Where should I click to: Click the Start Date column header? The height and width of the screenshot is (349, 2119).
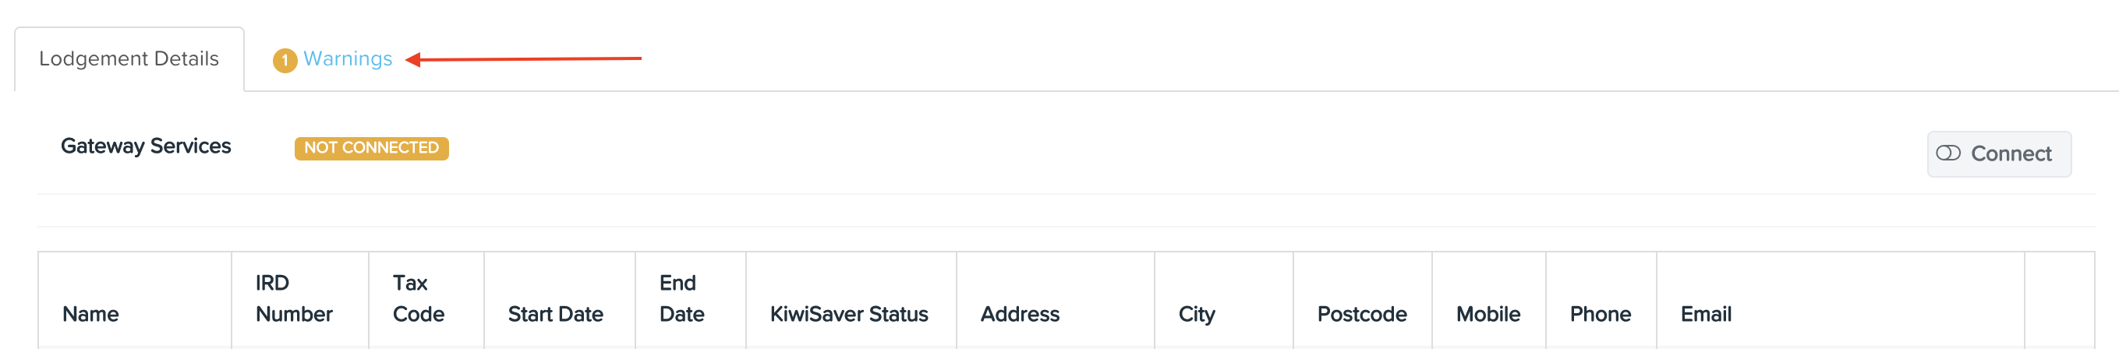[x=559, y=300]
